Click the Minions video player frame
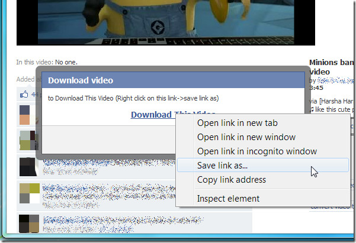Viewport: 356px width, 243px height. [166, 22]
